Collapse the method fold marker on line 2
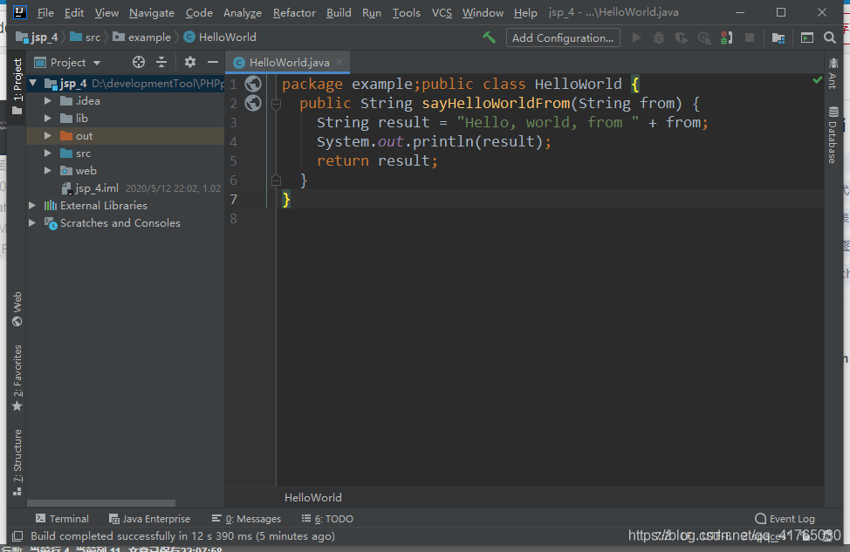 pos(276,104)
